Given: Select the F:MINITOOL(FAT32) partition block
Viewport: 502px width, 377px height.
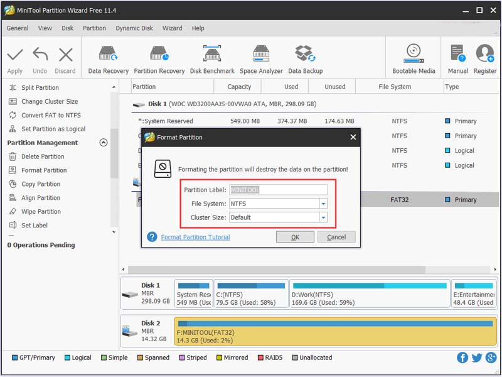Looking at the screenshot, I should tap(336, 331).
